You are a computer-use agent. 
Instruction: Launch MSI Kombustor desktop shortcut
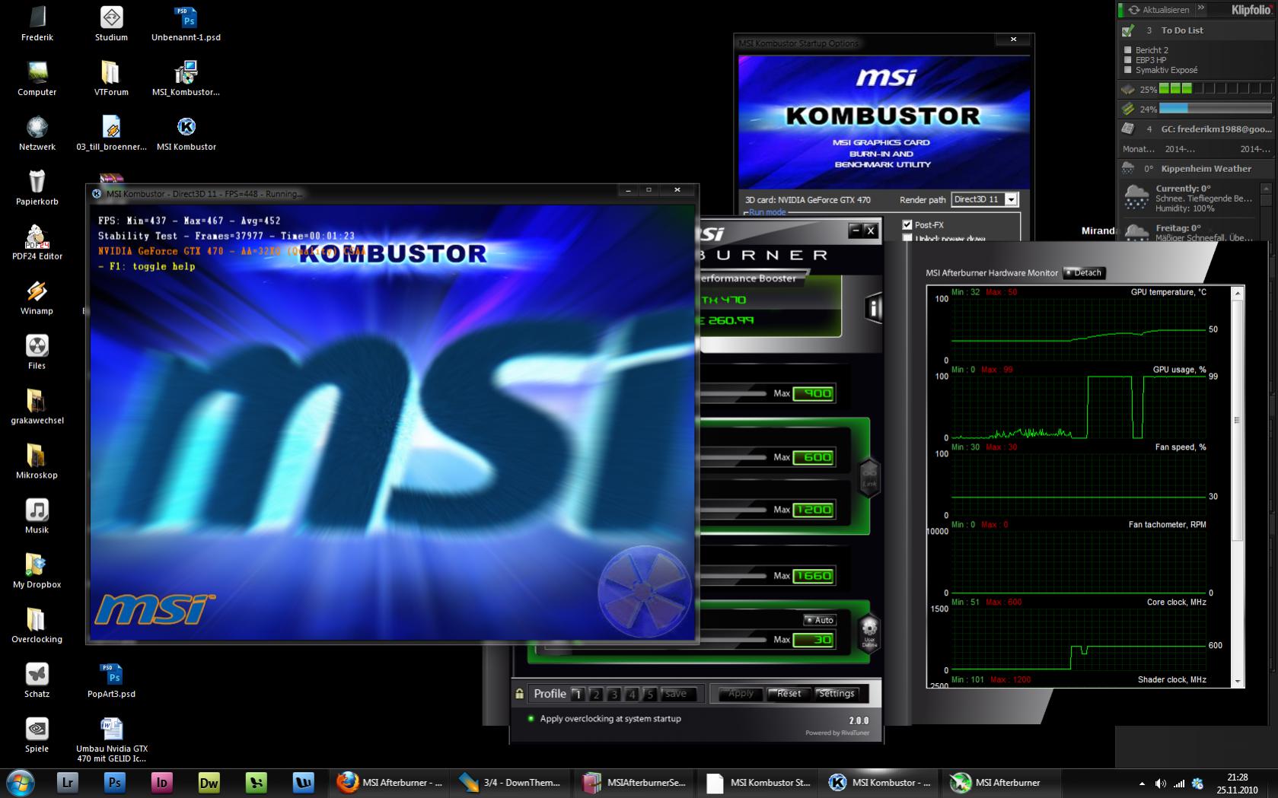186,133
